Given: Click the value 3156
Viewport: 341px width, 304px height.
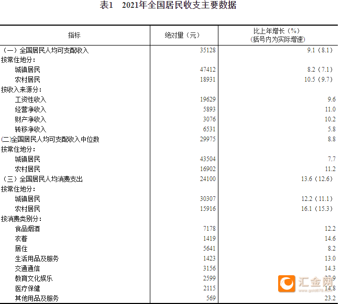Looking at the screenshot, I should coord(209,268).
